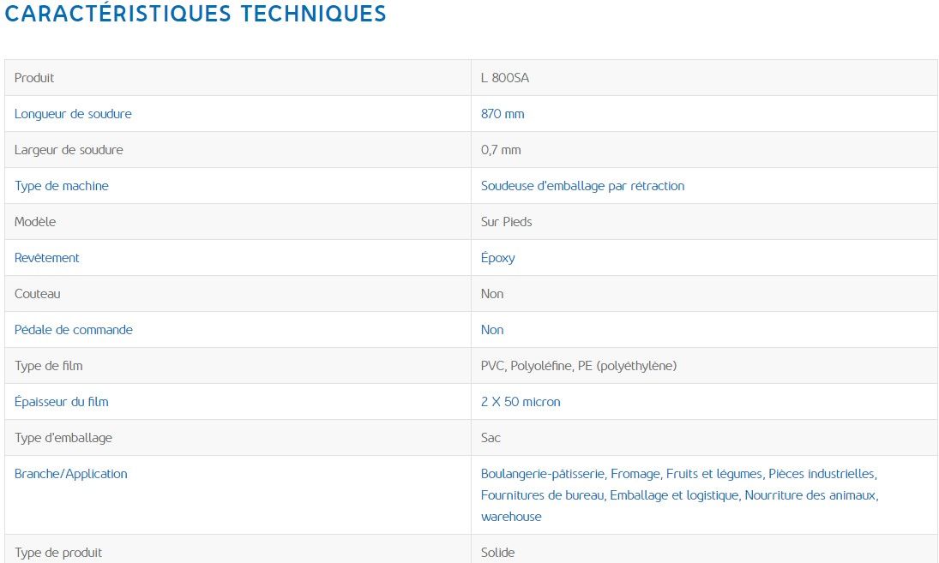The image size is (939, 563).
Task: Click the Caractéristiques Techniques heading
Action: (x=196, y=14)
